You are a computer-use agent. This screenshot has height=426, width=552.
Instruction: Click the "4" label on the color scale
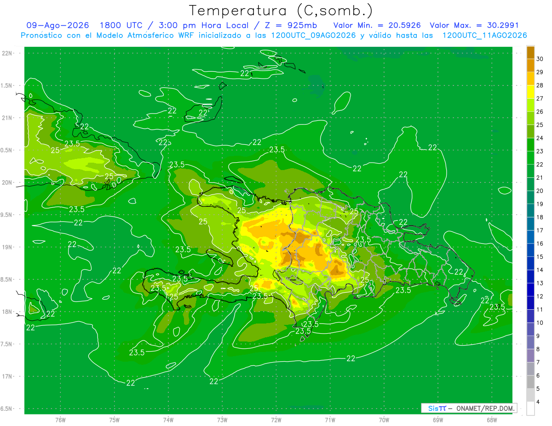(538, 402)
